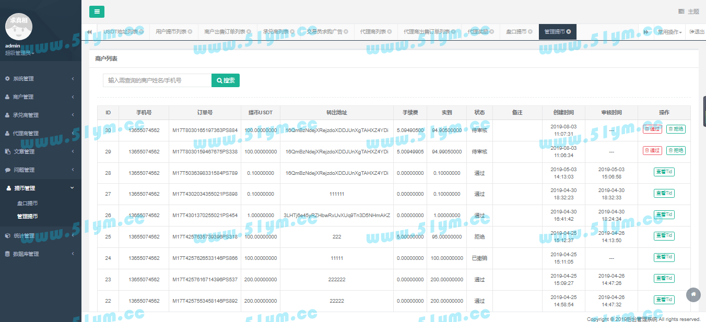The height and width of the screenshot is (322, 706).
Task: Collapse the 提币管理 menu arrow
Action: coord(73,188)
